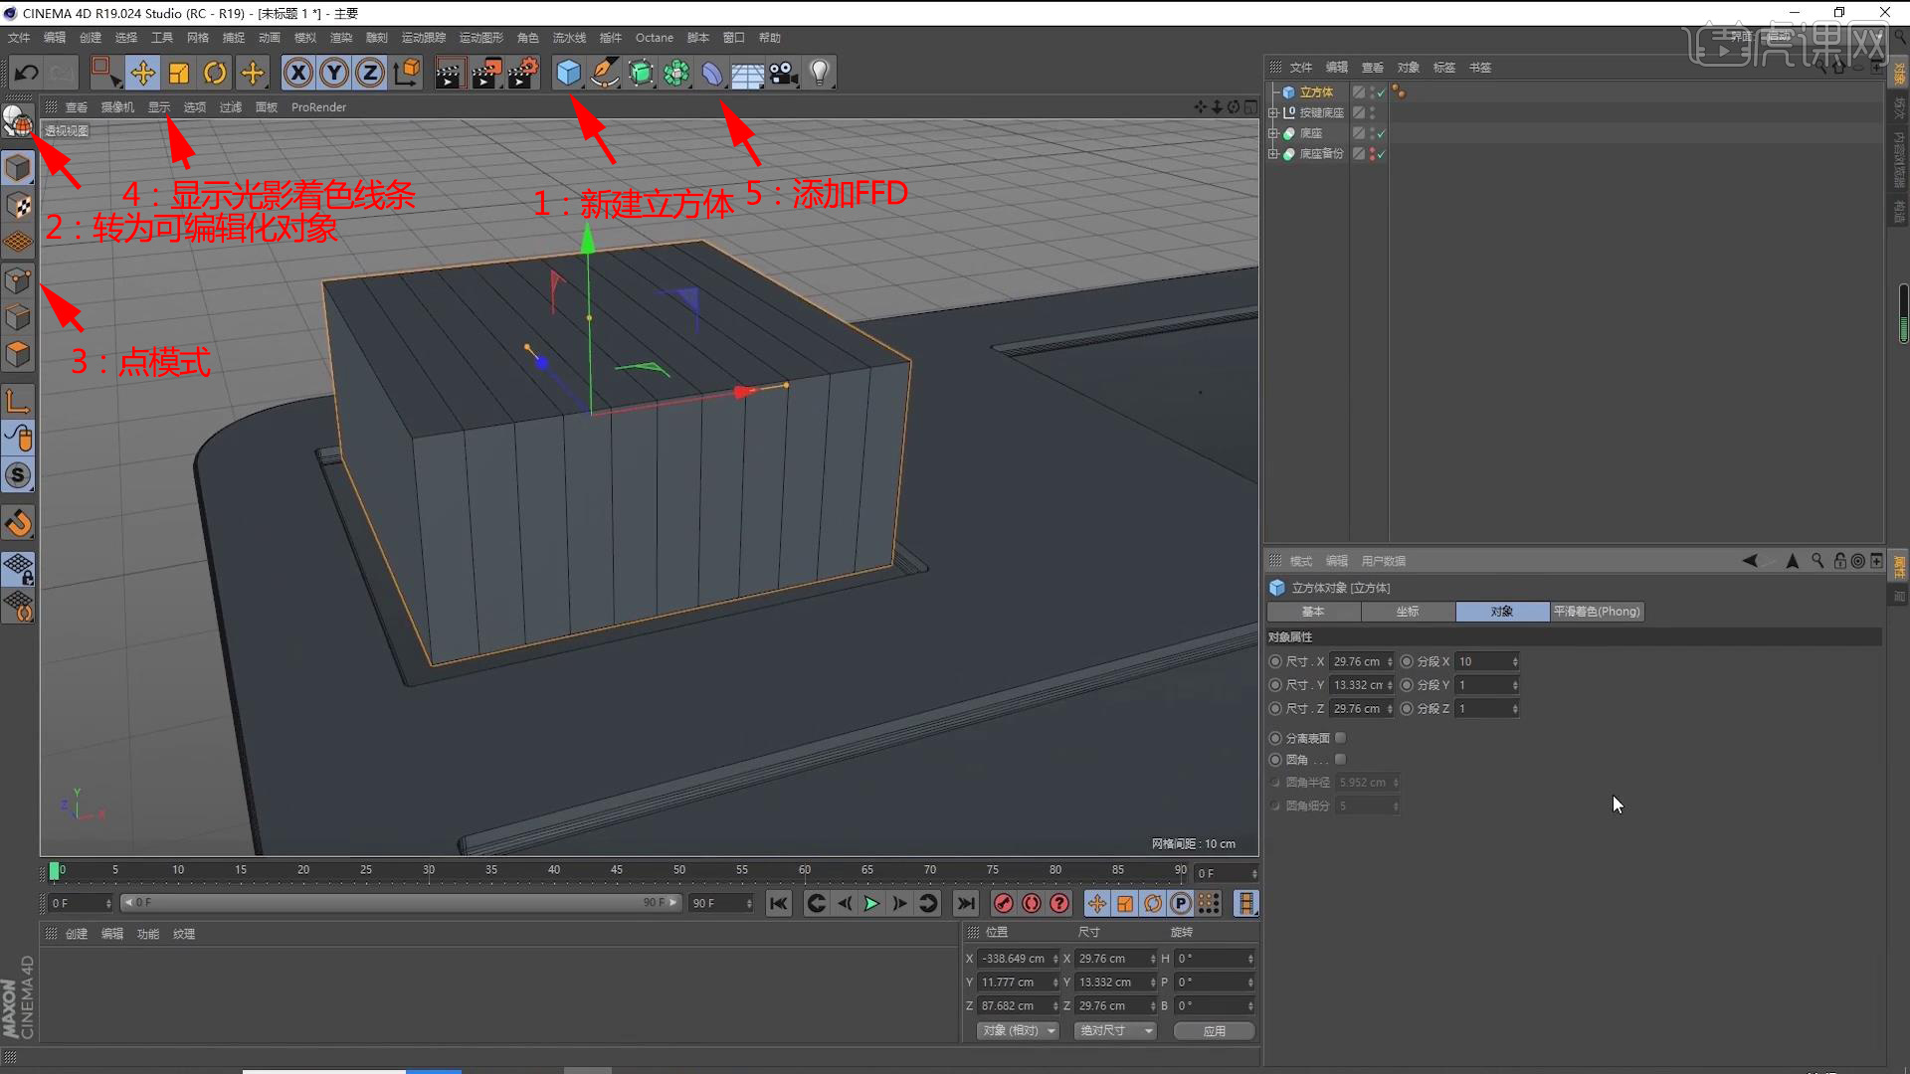The image size is (1910, 1074).
Task: Enable the 分离表面 checkbox
Action: tap(1340, 738)
